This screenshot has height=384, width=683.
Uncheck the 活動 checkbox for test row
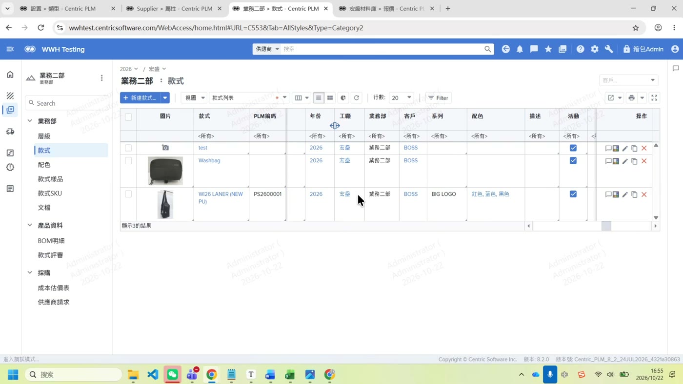tap(573, 148)
